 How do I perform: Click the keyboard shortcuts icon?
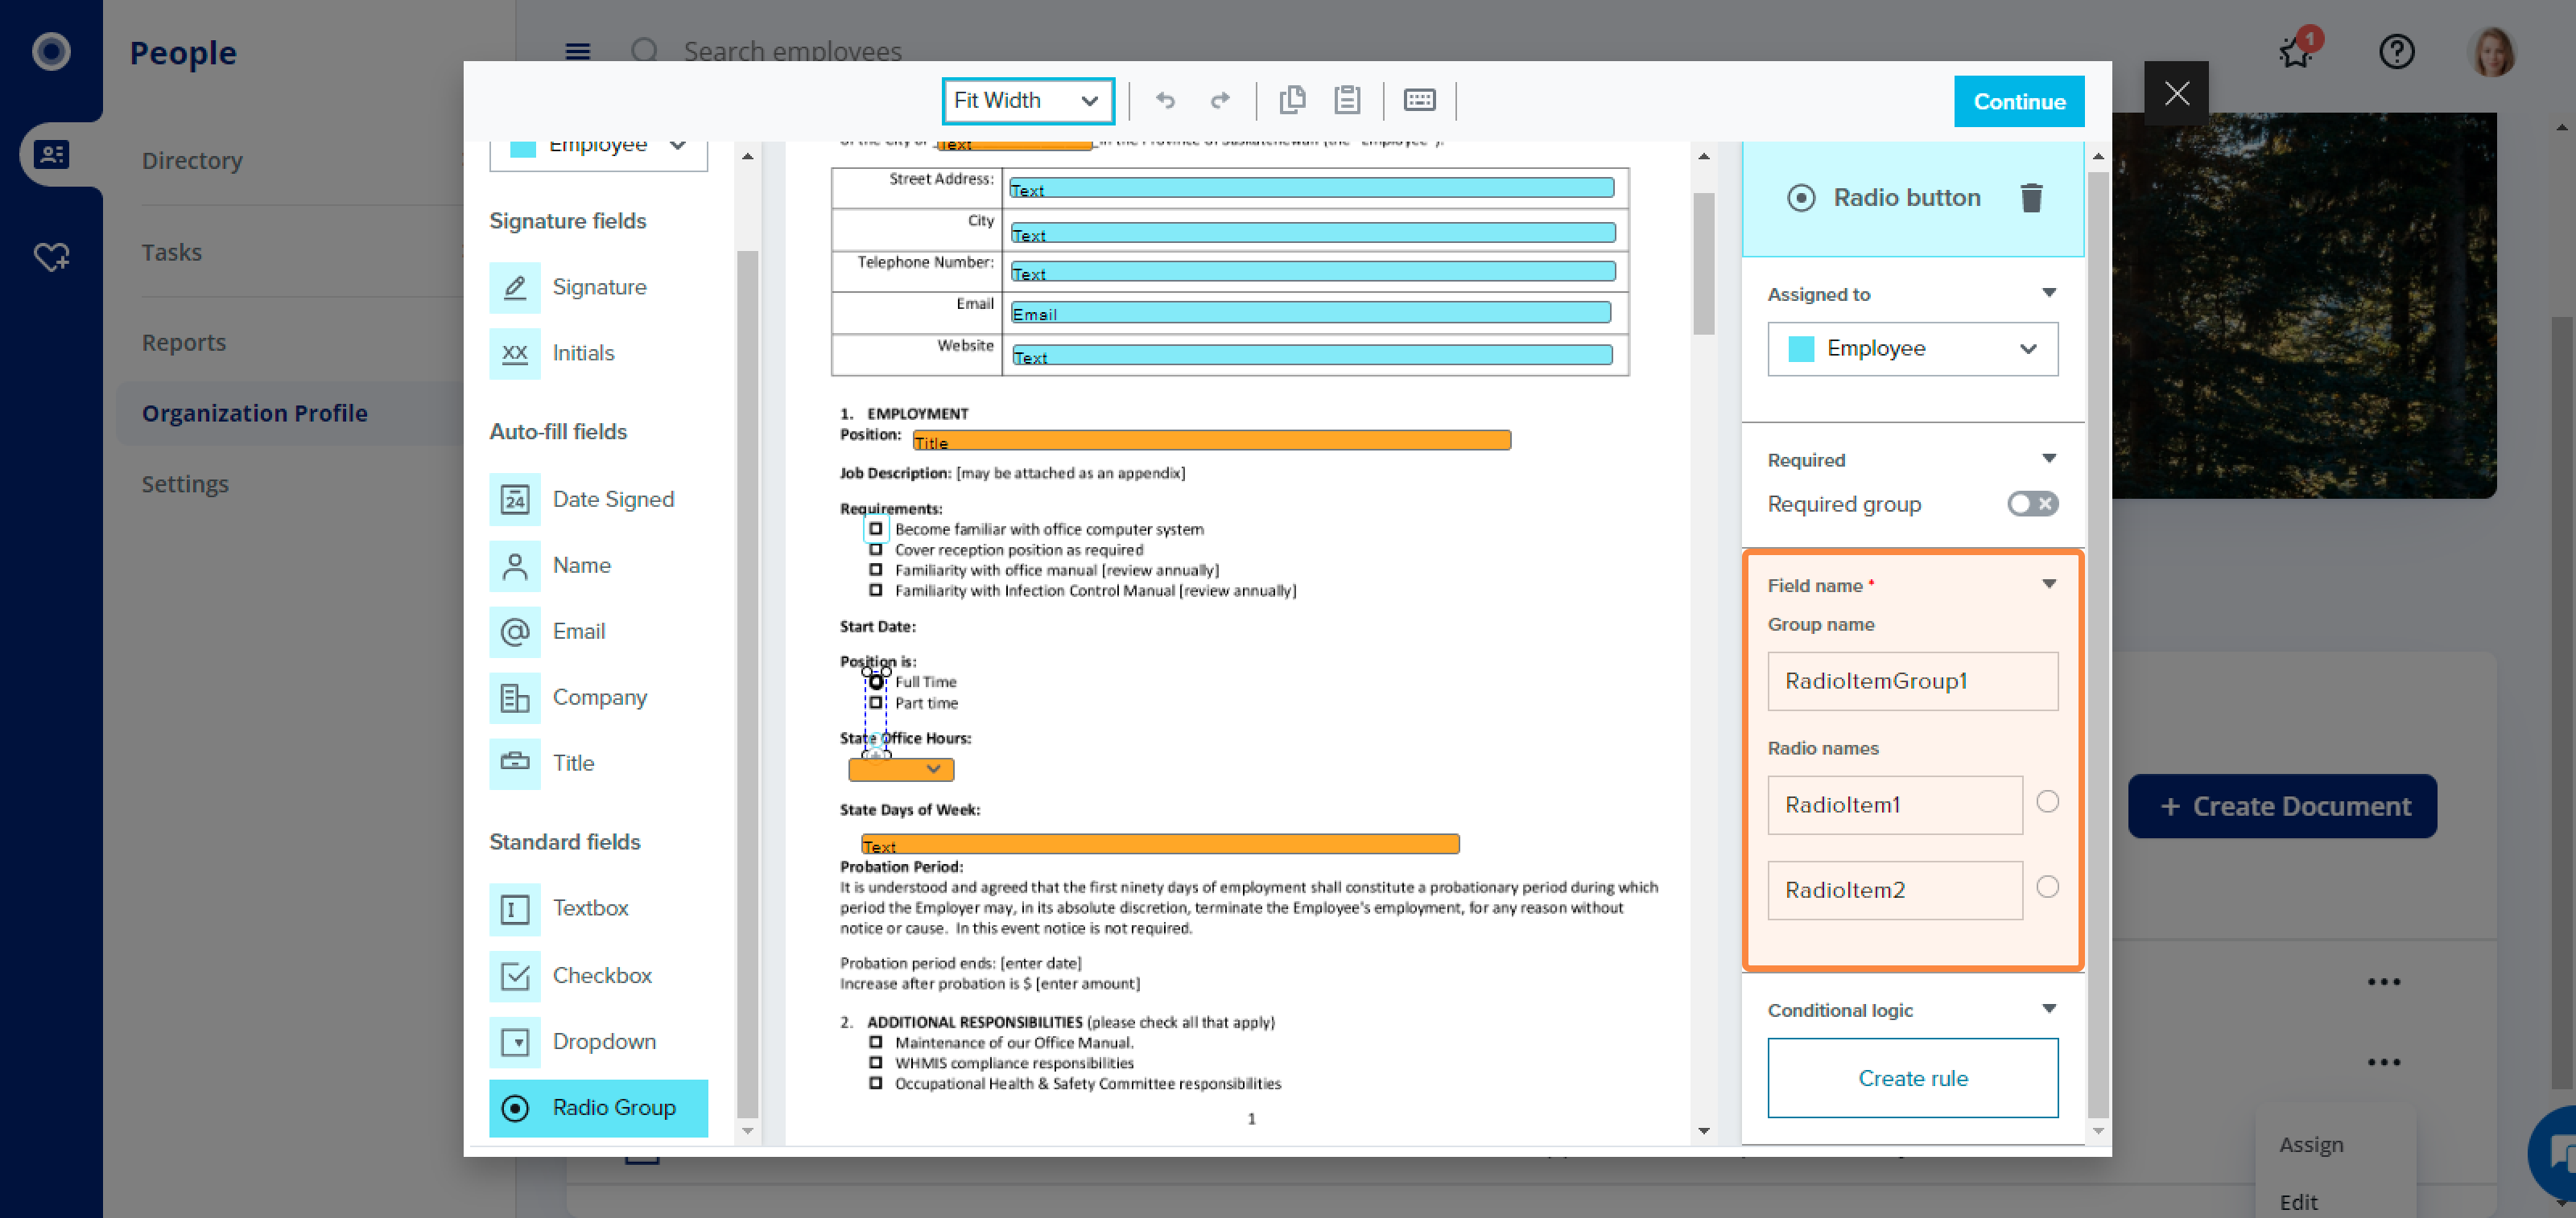click(1419, 100)
